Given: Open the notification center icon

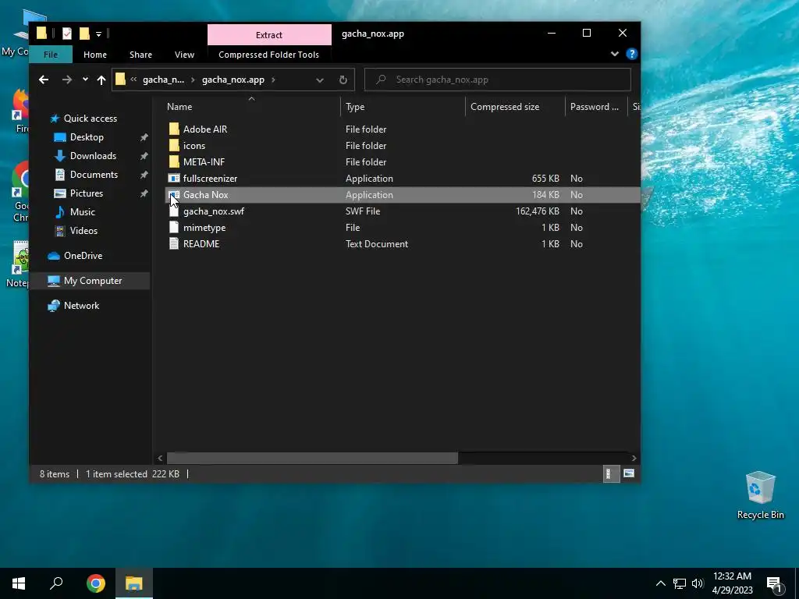Looking at the screenshot, I should (775, 584).
